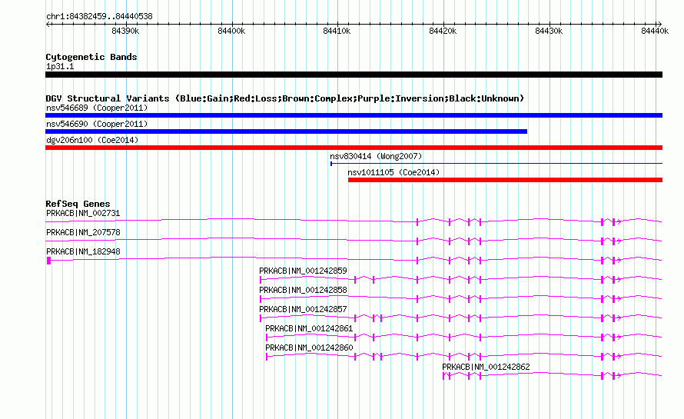Click the 84410k ruler tick label
Screen dimensions: 684x419
pos(337,31)
